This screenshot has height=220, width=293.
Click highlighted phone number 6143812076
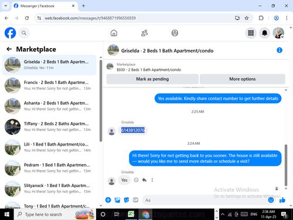pyautogui.click(x=133, y=130)
